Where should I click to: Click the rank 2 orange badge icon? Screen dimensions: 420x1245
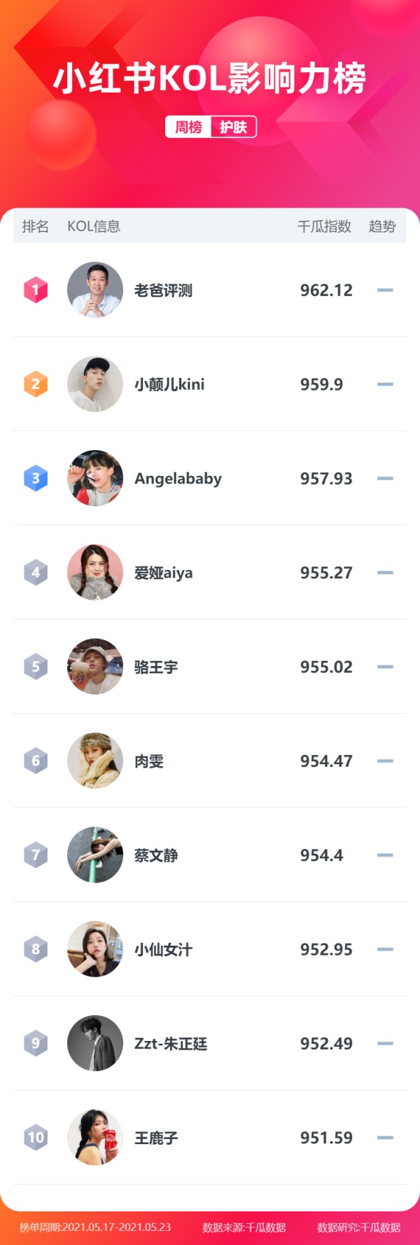[36, 384]
